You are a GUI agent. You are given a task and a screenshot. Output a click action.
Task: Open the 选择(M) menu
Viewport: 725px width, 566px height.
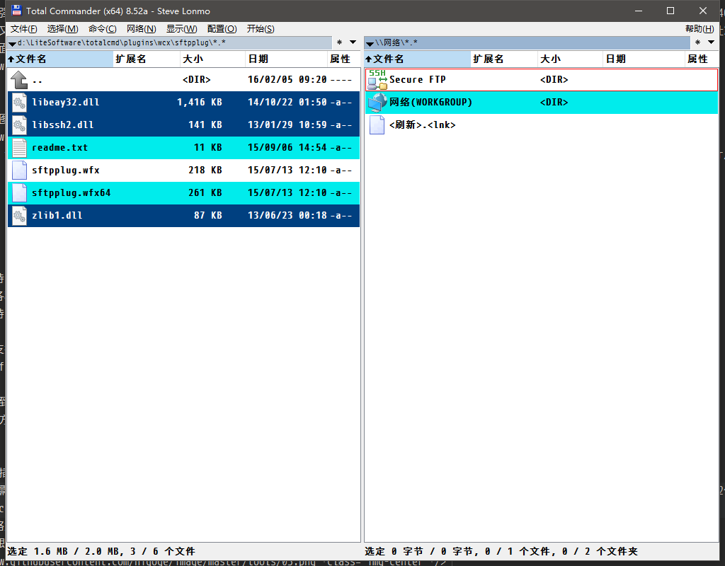(x=62, y=28)
